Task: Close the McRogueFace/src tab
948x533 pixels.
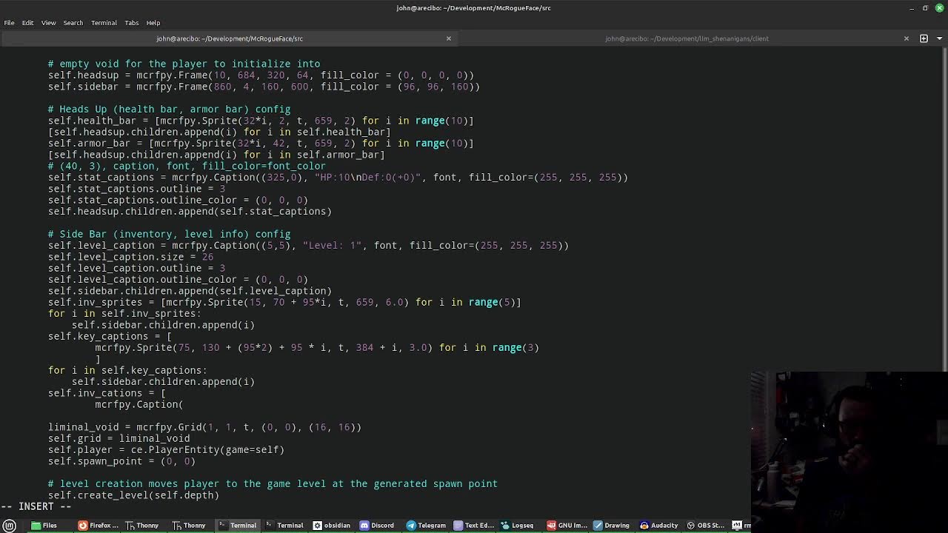Action: [x=448, y=38]
